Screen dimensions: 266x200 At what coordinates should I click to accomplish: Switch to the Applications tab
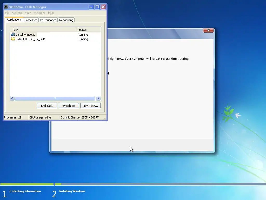(x=14, y=20)
